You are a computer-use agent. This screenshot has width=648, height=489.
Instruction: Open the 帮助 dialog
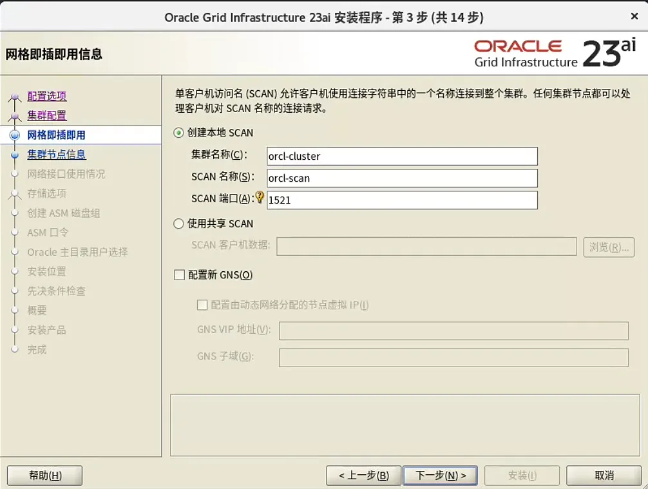44,475
